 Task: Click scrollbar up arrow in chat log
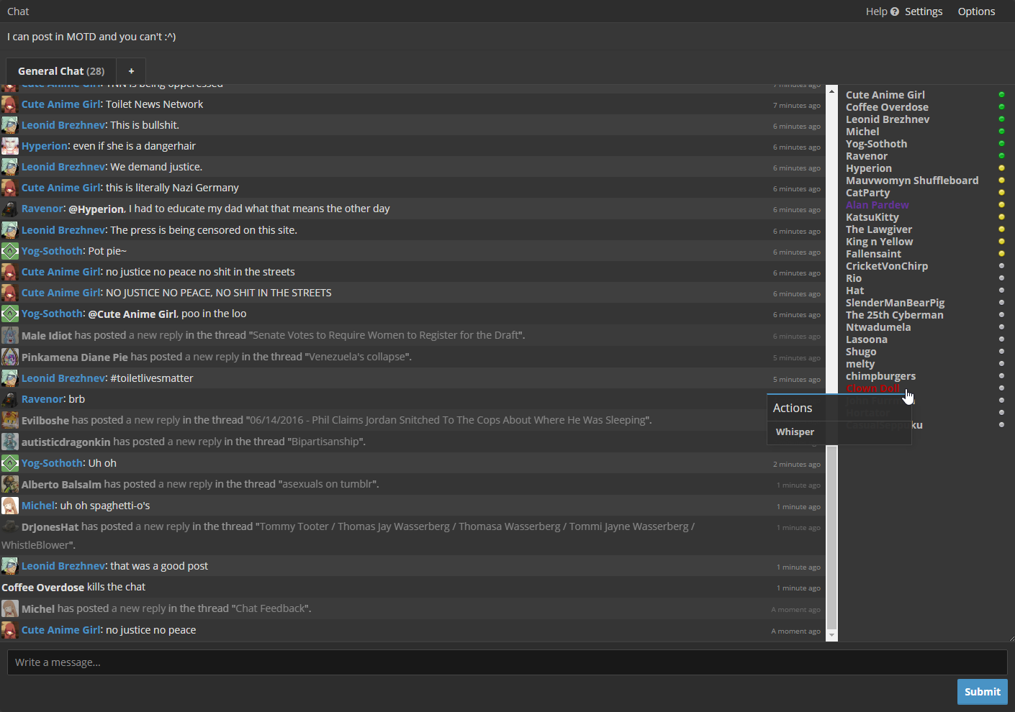832,91
